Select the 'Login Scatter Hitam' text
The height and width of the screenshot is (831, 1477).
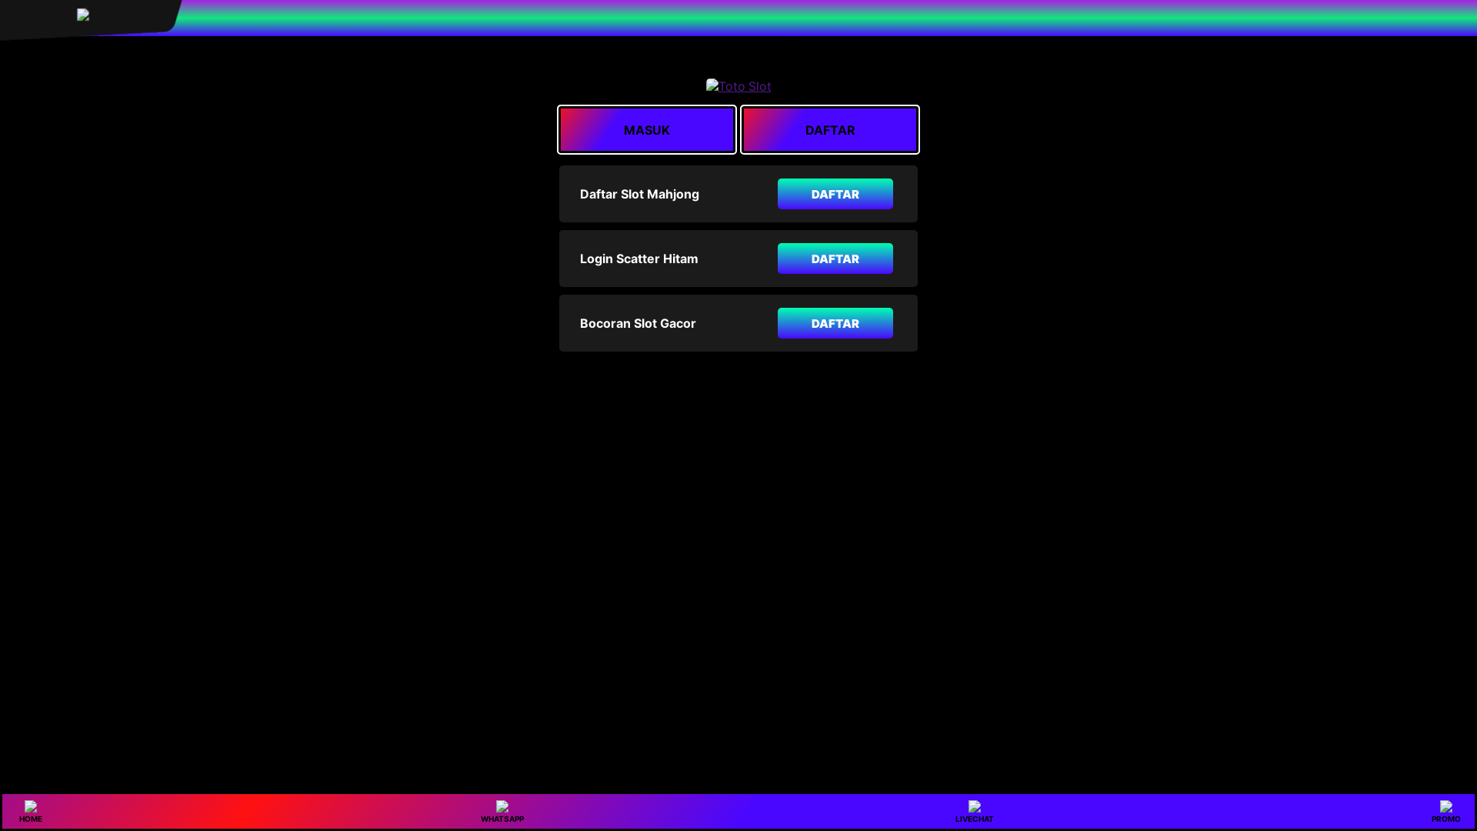[639, 259]
